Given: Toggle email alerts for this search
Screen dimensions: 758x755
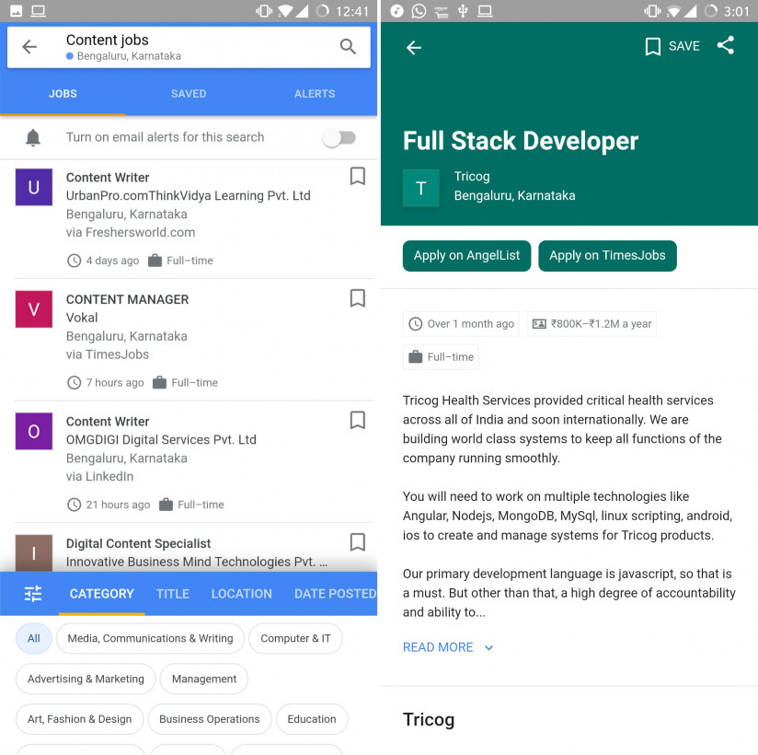Looking at the screenshot, I should coord(339,137).
